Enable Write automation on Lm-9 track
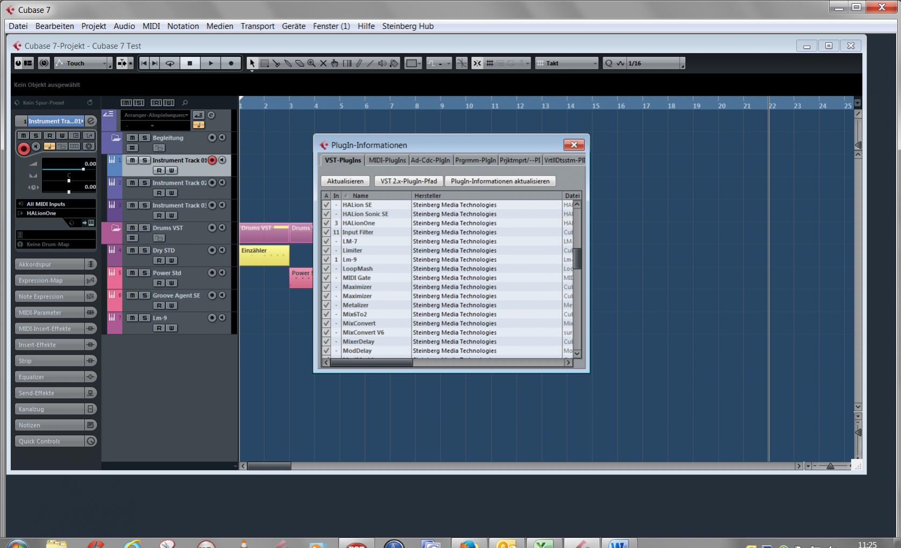Image resolution: width=901 pixels, height=548 pixels. coord(171,328)
